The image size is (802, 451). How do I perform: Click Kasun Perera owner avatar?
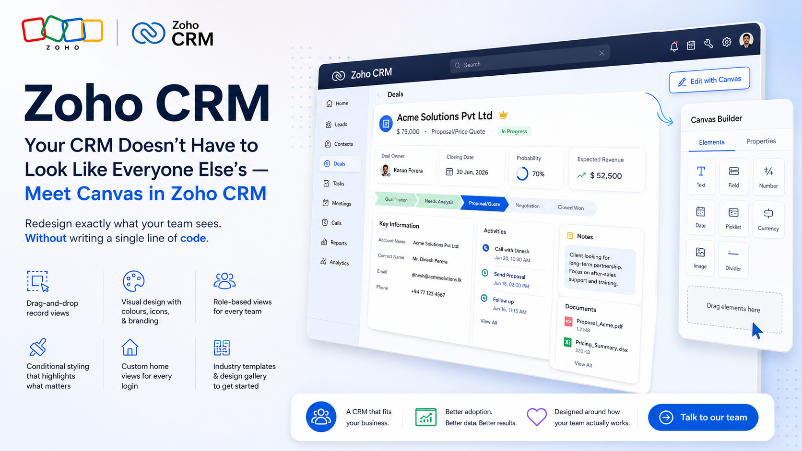[x=385, y=170]
